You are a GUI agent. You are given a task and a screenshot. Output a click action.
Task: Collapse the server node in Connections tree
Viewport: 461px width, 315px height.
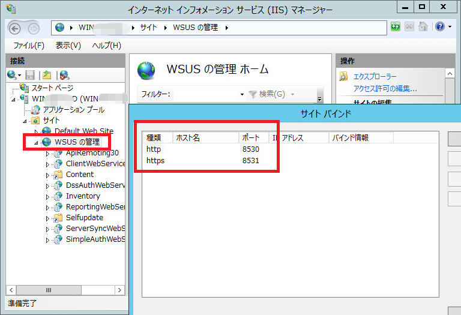tap(13, 100)
